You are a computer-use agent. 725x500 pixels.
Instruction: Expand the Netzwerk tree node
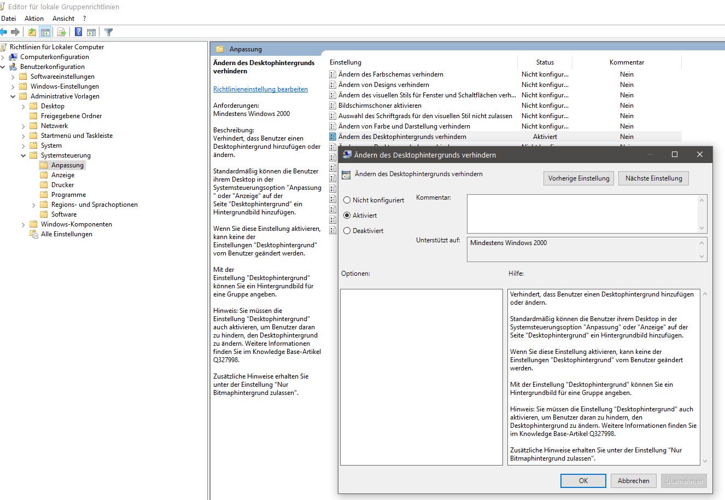click(24, 126)
